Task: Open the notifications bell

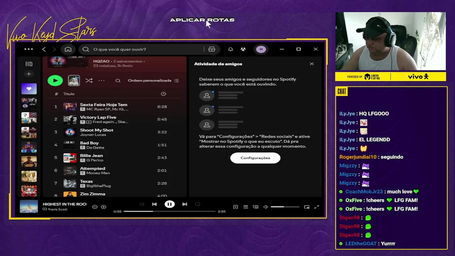Action: pos(230,49)
